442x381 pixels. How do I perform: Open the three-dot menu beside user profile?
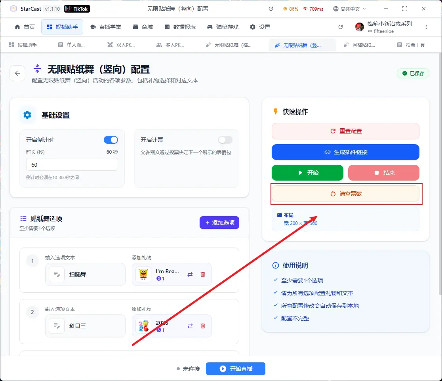click(x=426, y=27)
